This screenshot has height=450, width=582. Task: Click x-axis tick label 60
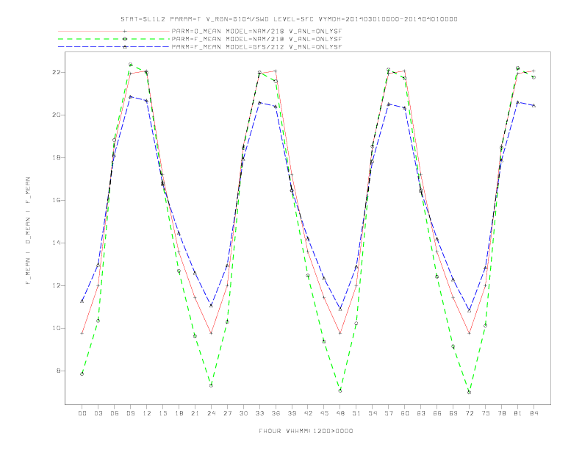click(405, 413)
